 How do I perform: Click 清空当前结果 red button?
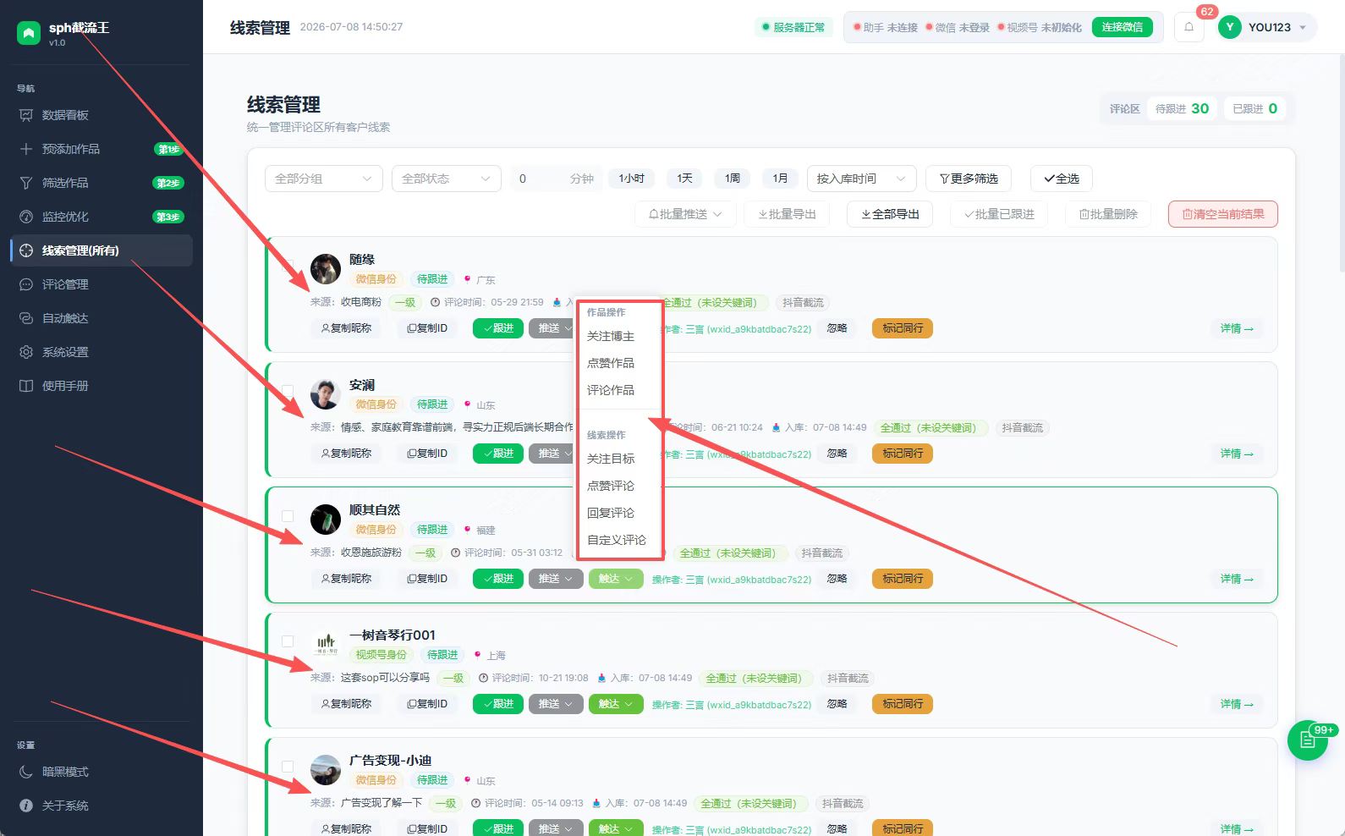1223,214
